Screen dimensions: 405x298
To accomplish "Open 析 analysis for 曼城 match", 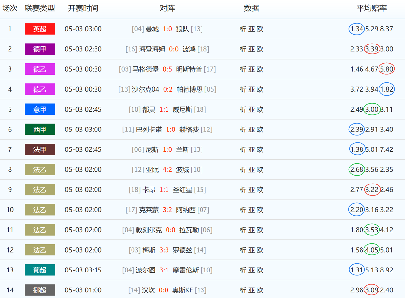I will [243, 29].
